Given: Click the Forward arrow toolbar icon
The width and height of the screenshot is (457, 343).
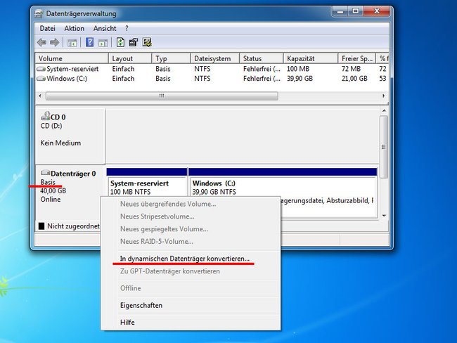Looking at the screenshot, I should 55,43.
